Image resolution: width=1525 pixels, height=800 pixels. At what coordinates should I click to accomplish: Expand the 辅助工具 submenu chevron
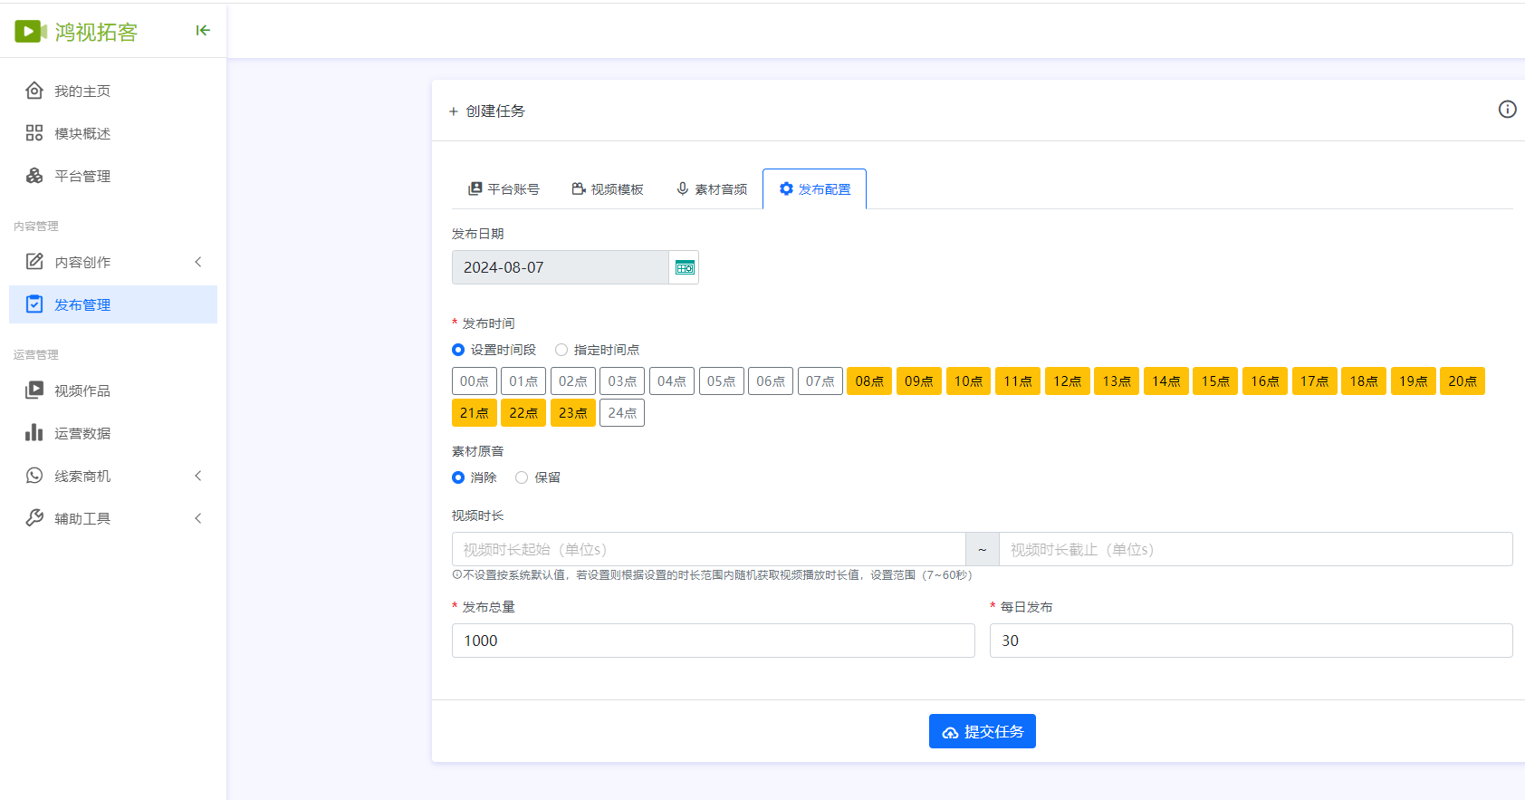(x=198, y=518)
